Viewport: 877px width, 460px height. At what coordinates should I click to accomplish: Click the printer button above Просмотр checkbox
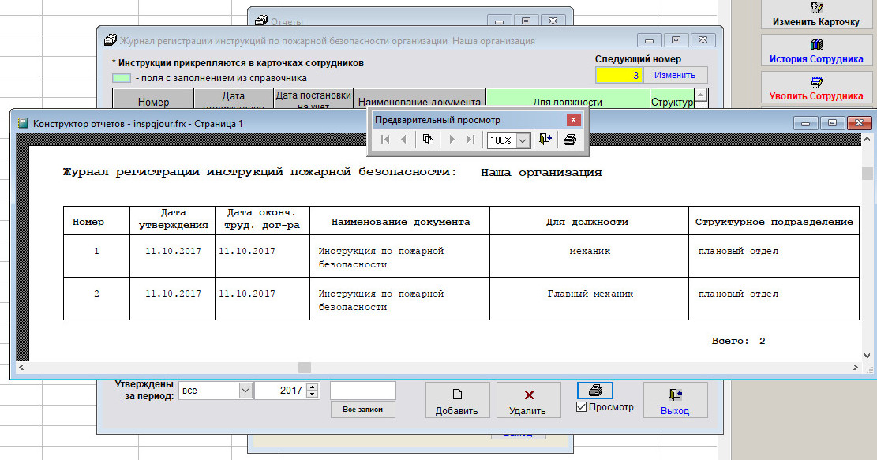(x=595, y=391)
